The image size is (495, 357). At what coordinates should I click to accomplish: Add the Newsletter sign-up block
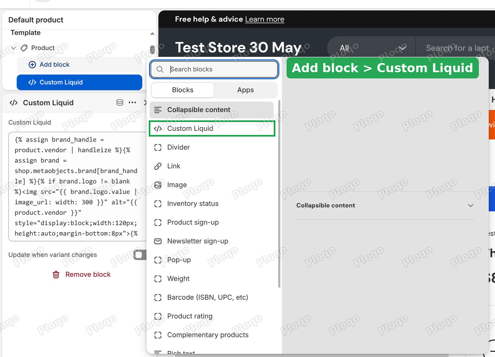212,241
